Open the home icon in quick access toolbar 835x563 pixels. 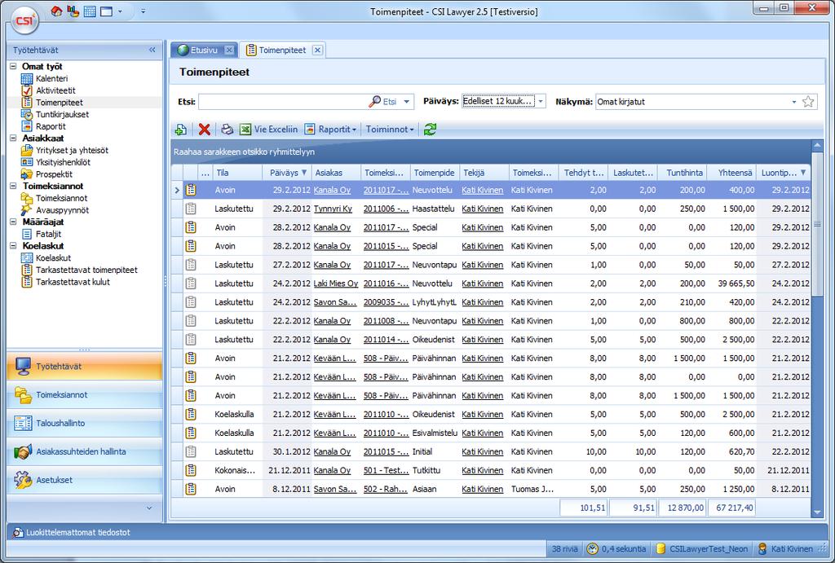click(x=56, y=11)
